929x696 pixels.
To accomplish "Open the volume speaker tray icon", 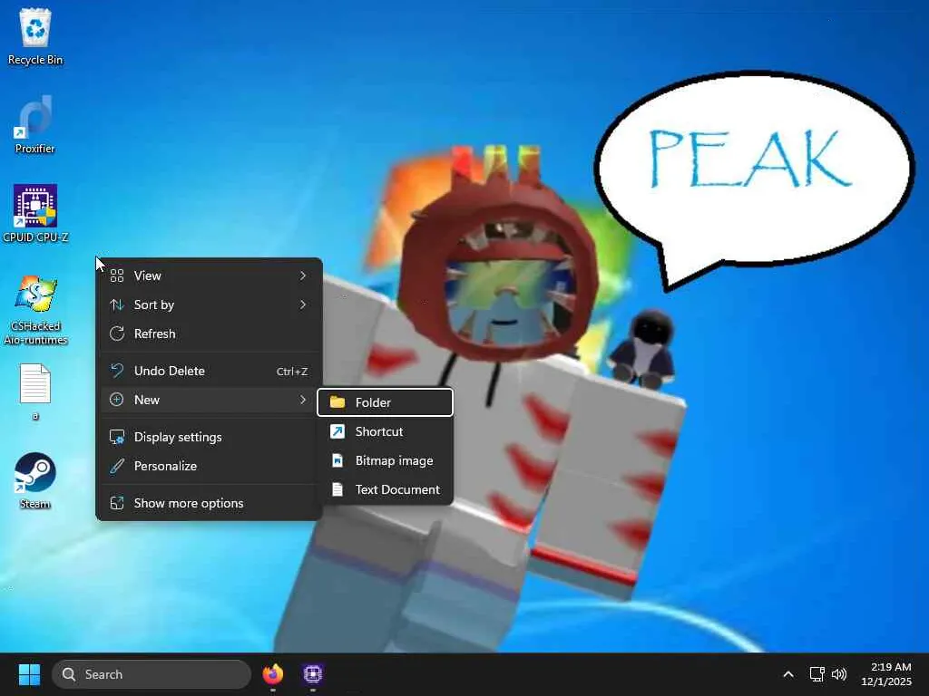I will (x=839, y=674).
